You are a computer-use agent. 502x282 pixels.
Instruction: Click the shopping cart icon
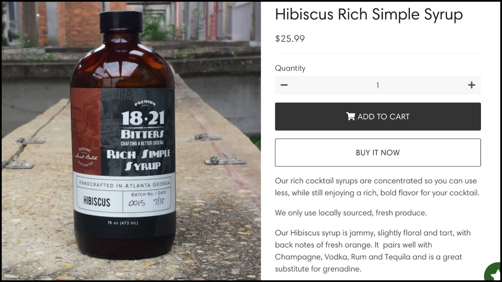coord(350,116)
